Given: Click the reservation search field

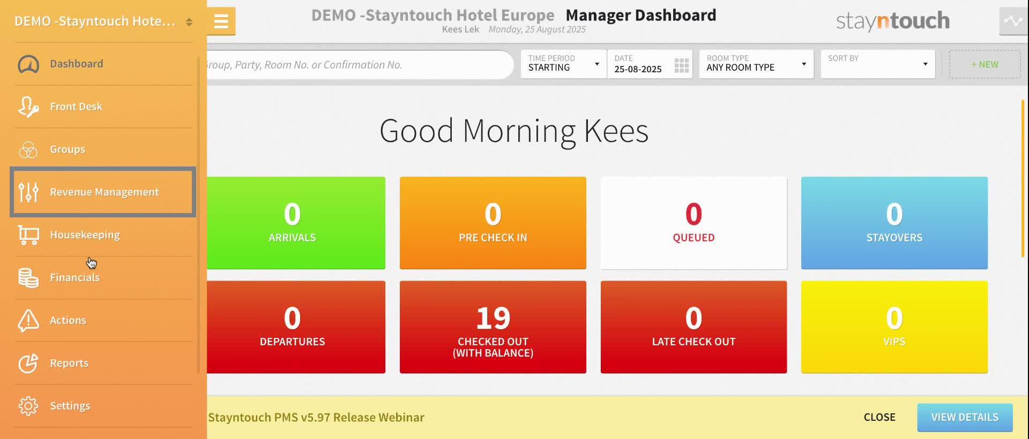Looking at the screenshot, I should pyautogui.click(x=359, y=65).
